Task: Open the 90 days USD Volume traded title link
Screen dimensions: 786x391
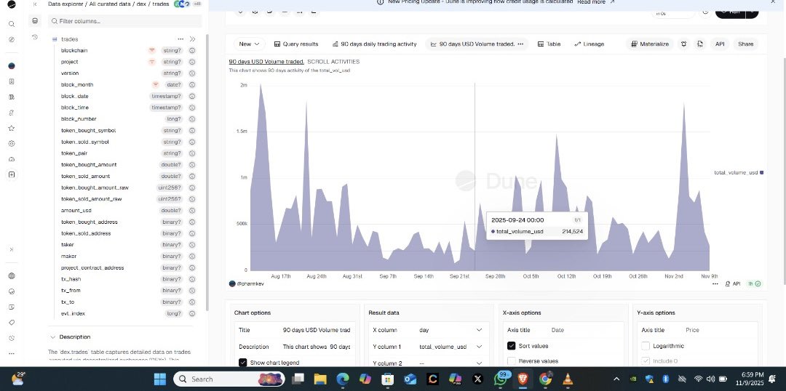Action: pyautogui.click(x=266, y=62)
